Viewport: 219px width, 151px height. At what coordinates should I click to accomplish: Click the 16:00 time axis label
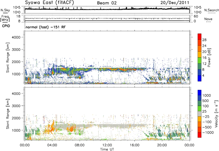coord(134,145)
